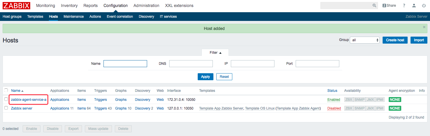Viewport: 430px width, 136px height.
Task: Open Graphs 10 for Zabbix server
Action: (x=121, y=108)
